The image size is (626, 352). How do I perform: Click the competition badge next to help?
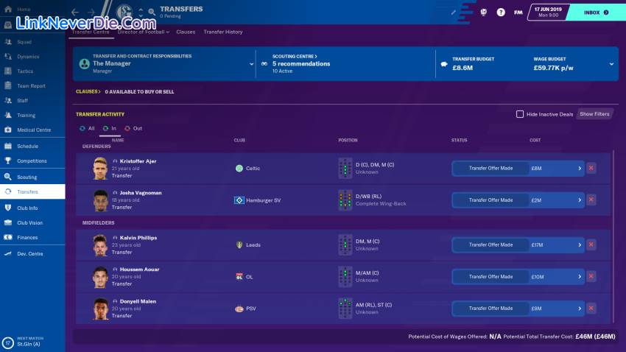click(483, 13)
